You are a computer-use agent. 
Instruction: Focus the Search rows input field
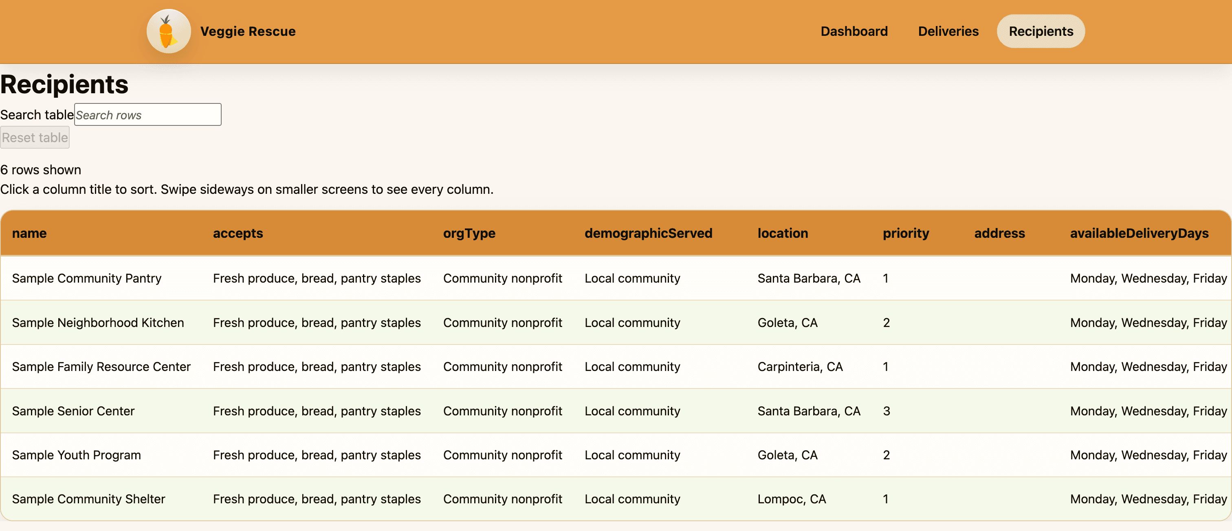click(x=148, y=115)
